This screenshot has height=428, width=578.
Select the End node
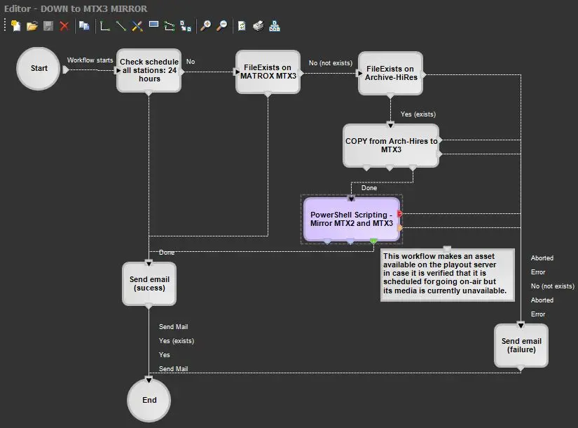click(x=149, y=400)
